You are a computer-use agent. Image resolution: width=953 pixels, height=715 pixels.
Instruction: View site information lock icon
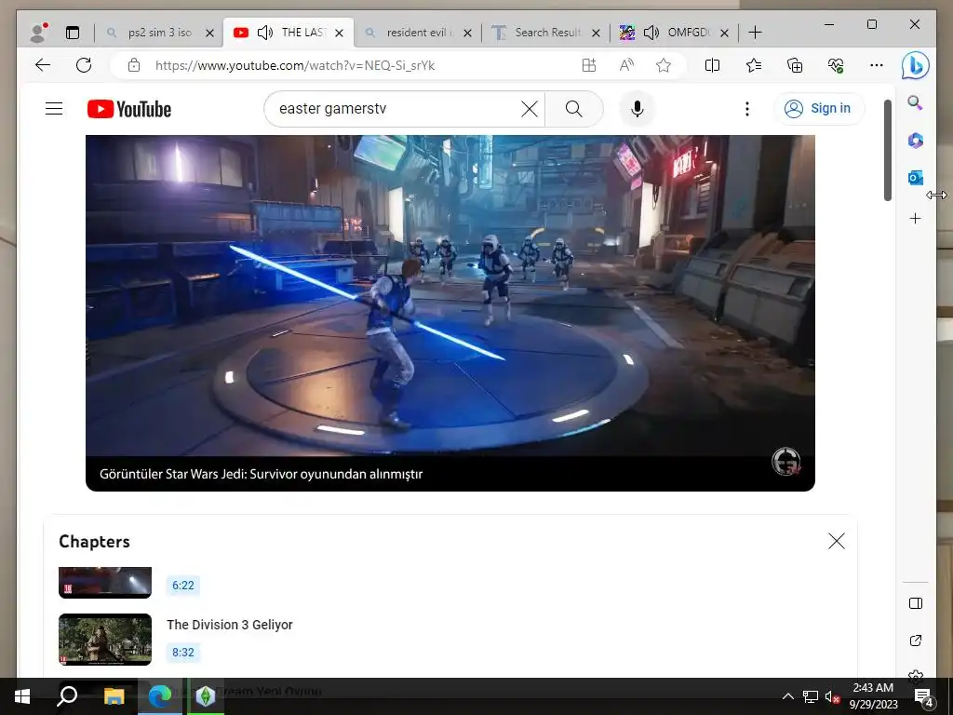point(134,65)
